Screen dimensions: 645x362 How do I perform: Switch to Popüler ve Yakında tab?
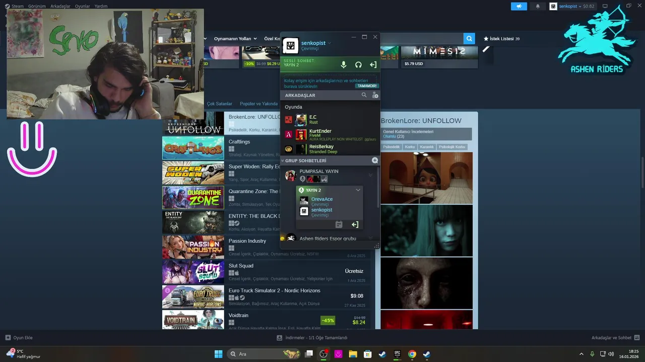point(259,104)
